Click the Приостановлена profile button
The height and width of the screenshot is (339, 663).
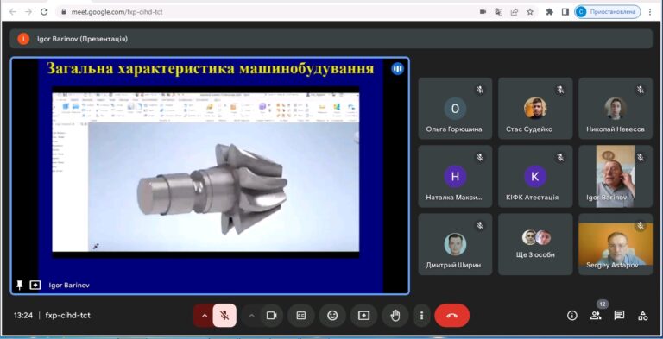pos(607,12)
